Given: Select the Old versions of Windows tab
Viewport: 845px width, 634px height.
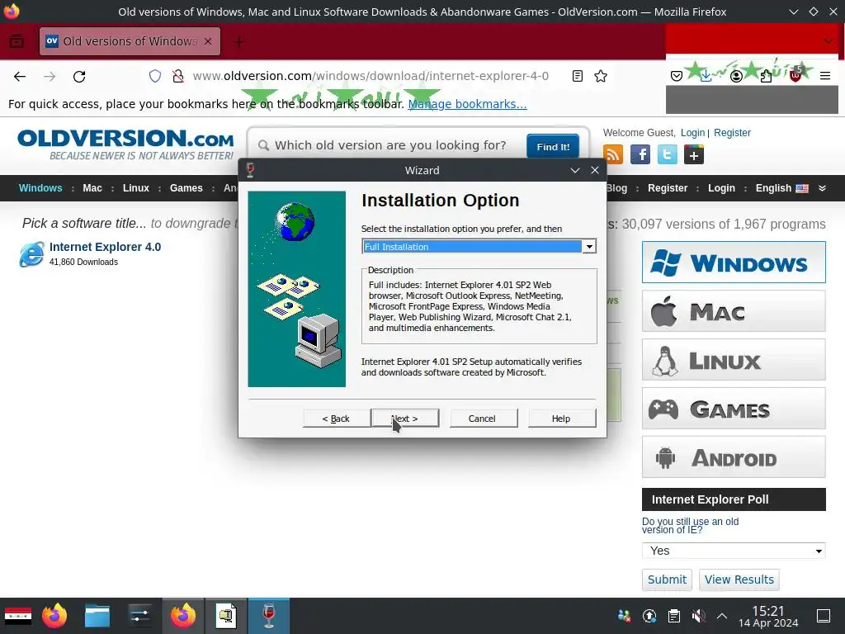Looking at the screenshot, I should (130, 41).
